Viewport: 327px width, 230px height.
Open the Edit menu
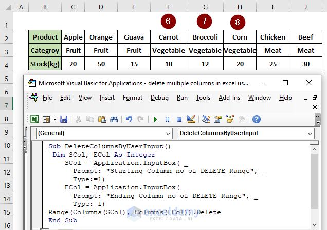point(65,98)
